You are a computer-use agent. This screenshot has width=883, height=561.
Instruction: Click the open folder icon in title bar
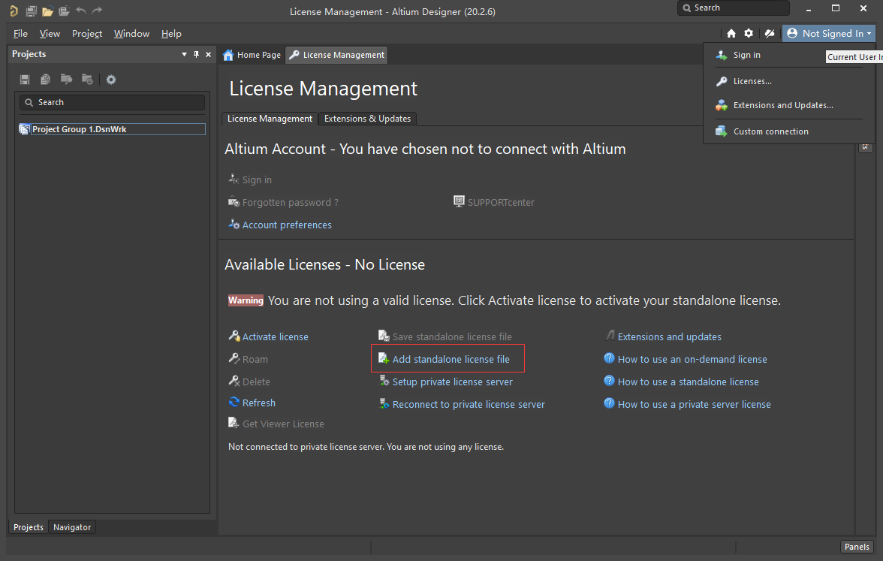tap(47, 11)
